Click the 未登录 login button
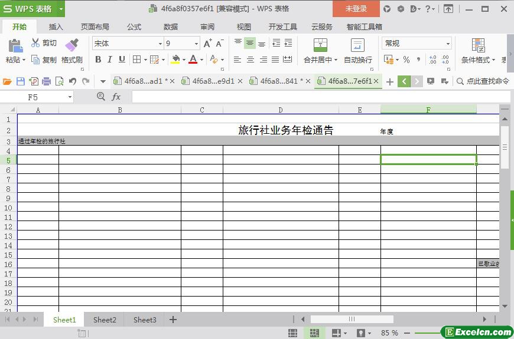 (356, 8)
